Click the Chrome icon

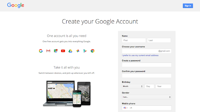point(92,51)
